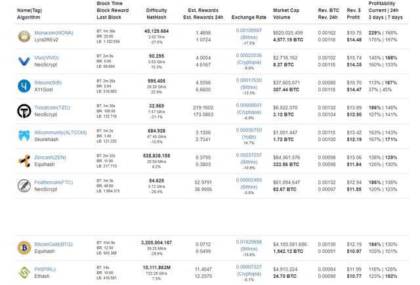Select BitcoinGold market cap $4,103,581,686
Screen dimensions: 420x285
tap(290, 244)
